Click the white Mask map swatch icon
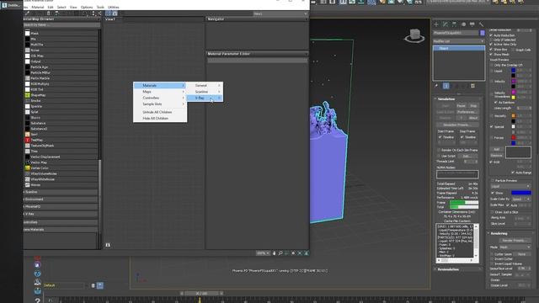The height and width of the screenshot is (303, 539). 28,34
